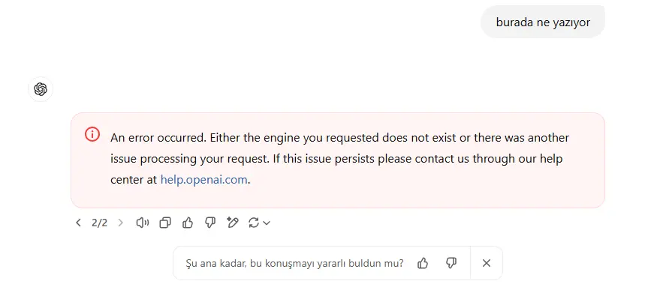Click the "Şu ana kadar" feedback question text
Image resolution: width=651 pixels, height=284 pixels.
click(x=294, y=263)
